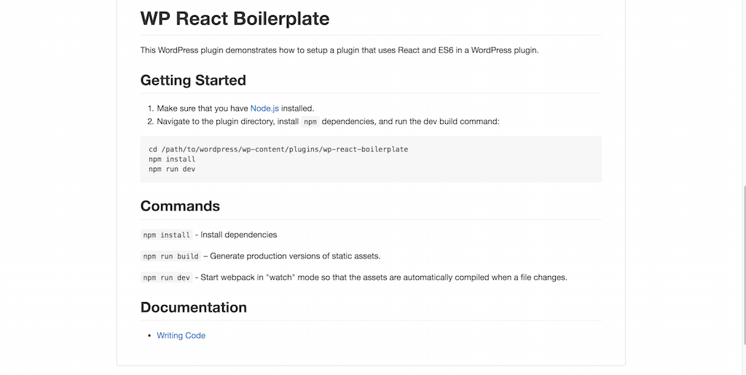Image resolution: width=746 pixels, height=375 pixels.
Task: Click 'npm install' code under Commands
Action: click(167, 234)
